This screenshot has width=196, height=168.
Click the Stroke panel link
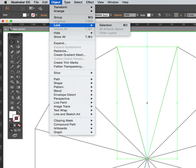tap(44, 15)
